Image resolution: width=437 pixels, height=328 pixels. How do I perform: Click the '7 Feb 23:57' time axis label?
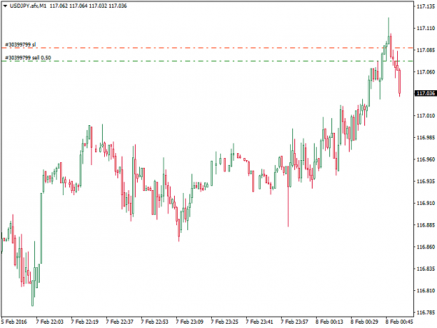294,322
